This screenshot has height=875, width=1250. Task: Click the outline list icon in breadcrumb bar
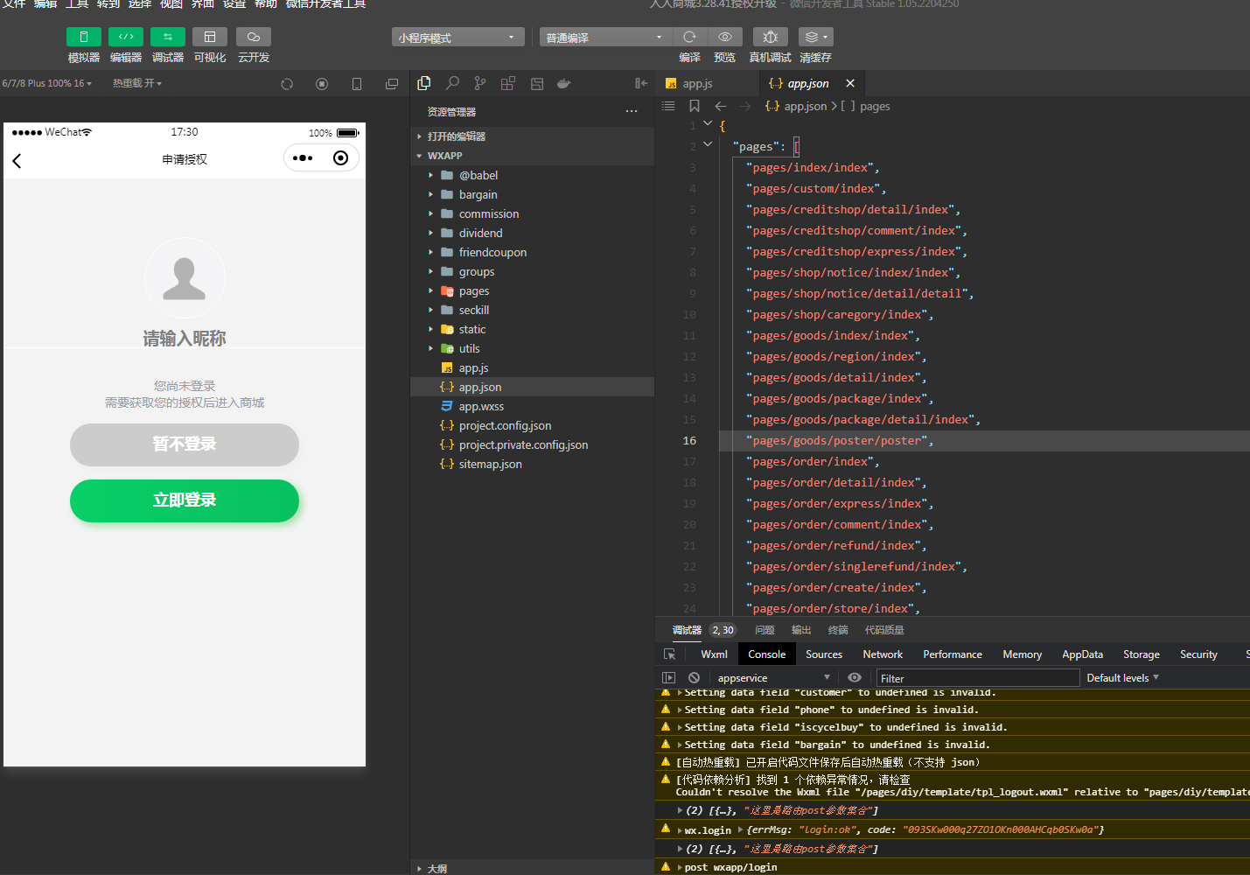tap(668, 106)
